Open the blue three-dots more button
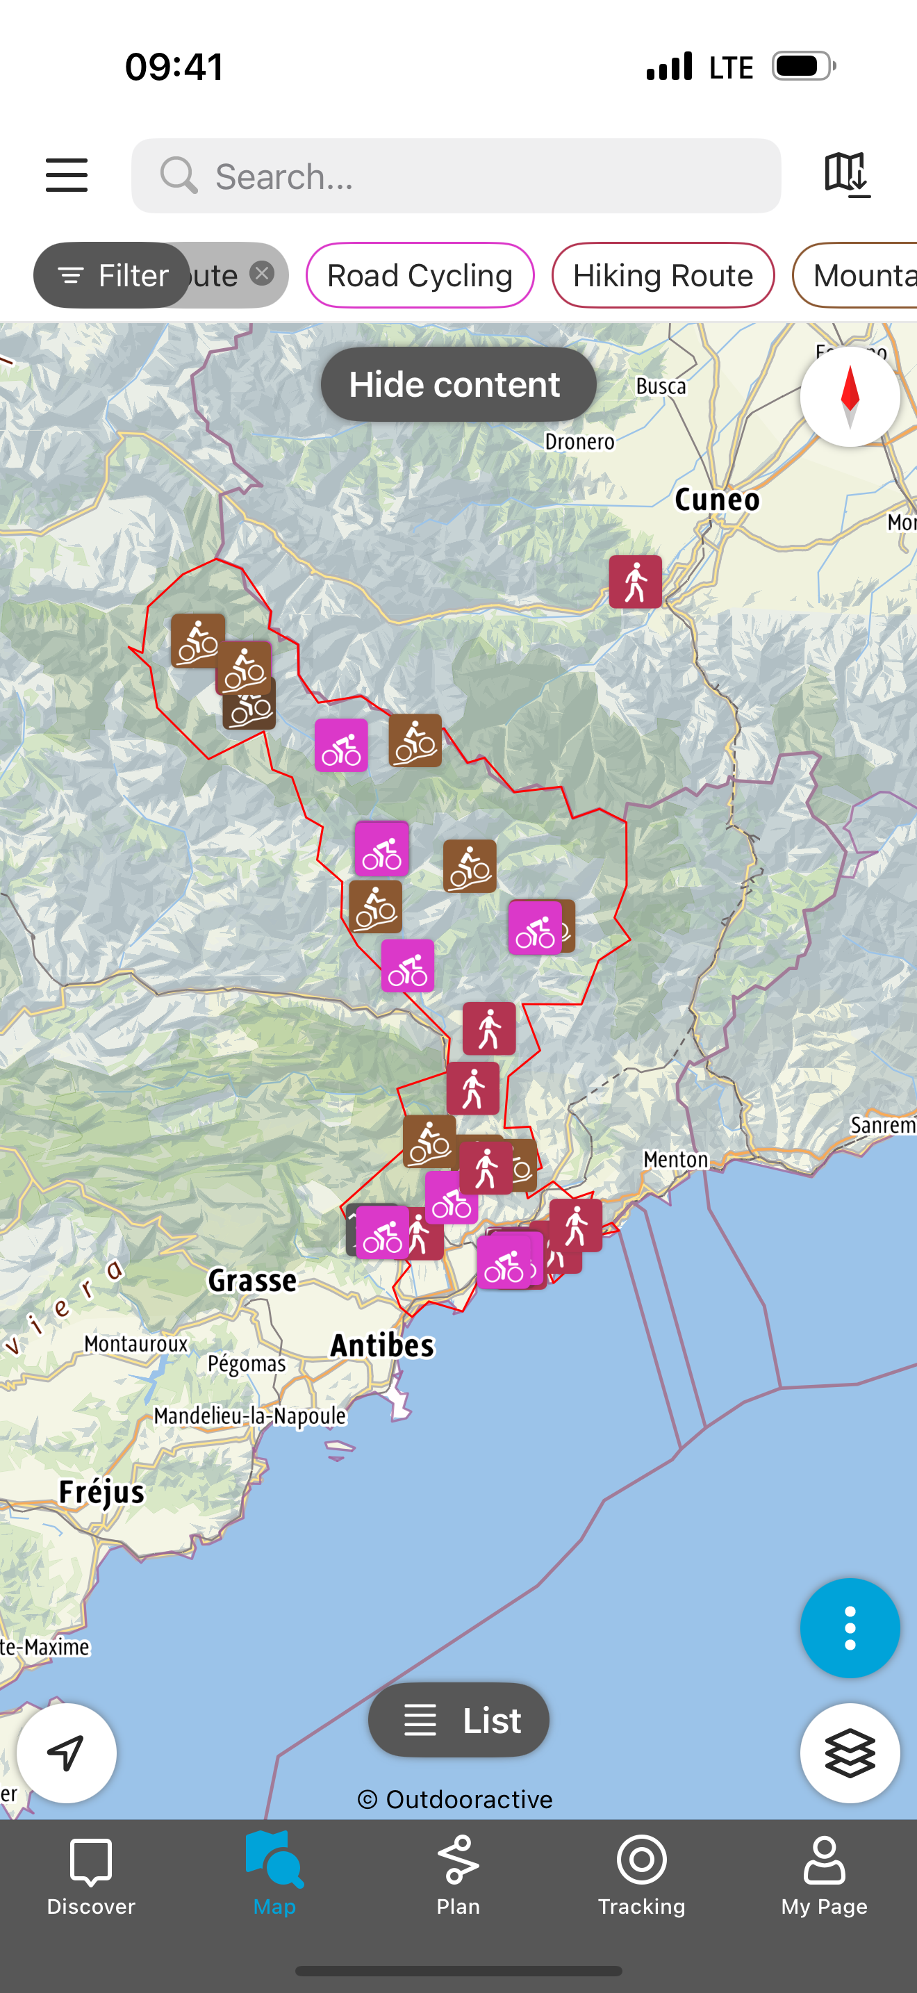The image size is (917, 1993). tap(850, 1627)
